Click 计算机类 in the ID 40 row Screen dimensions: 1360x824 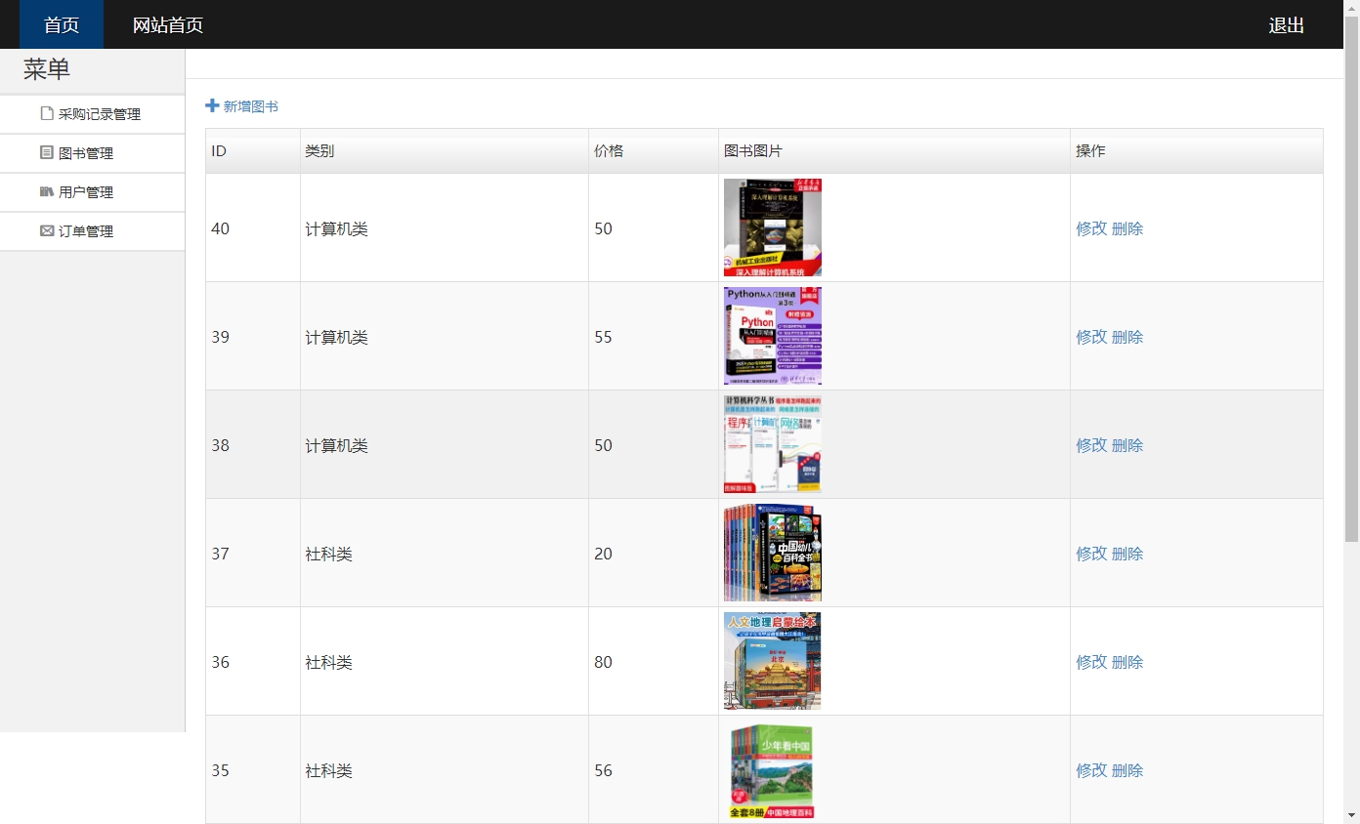coord(337,228)
